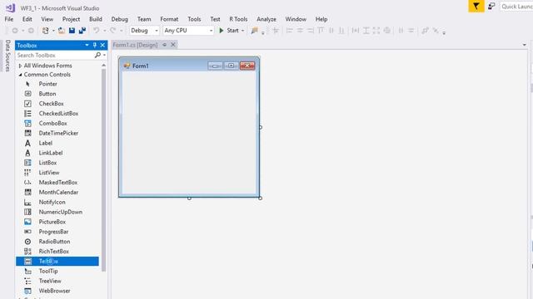This screenshot has width=533, height=299.
Task: Select the ListView control icon
Action: click(27, 173)
